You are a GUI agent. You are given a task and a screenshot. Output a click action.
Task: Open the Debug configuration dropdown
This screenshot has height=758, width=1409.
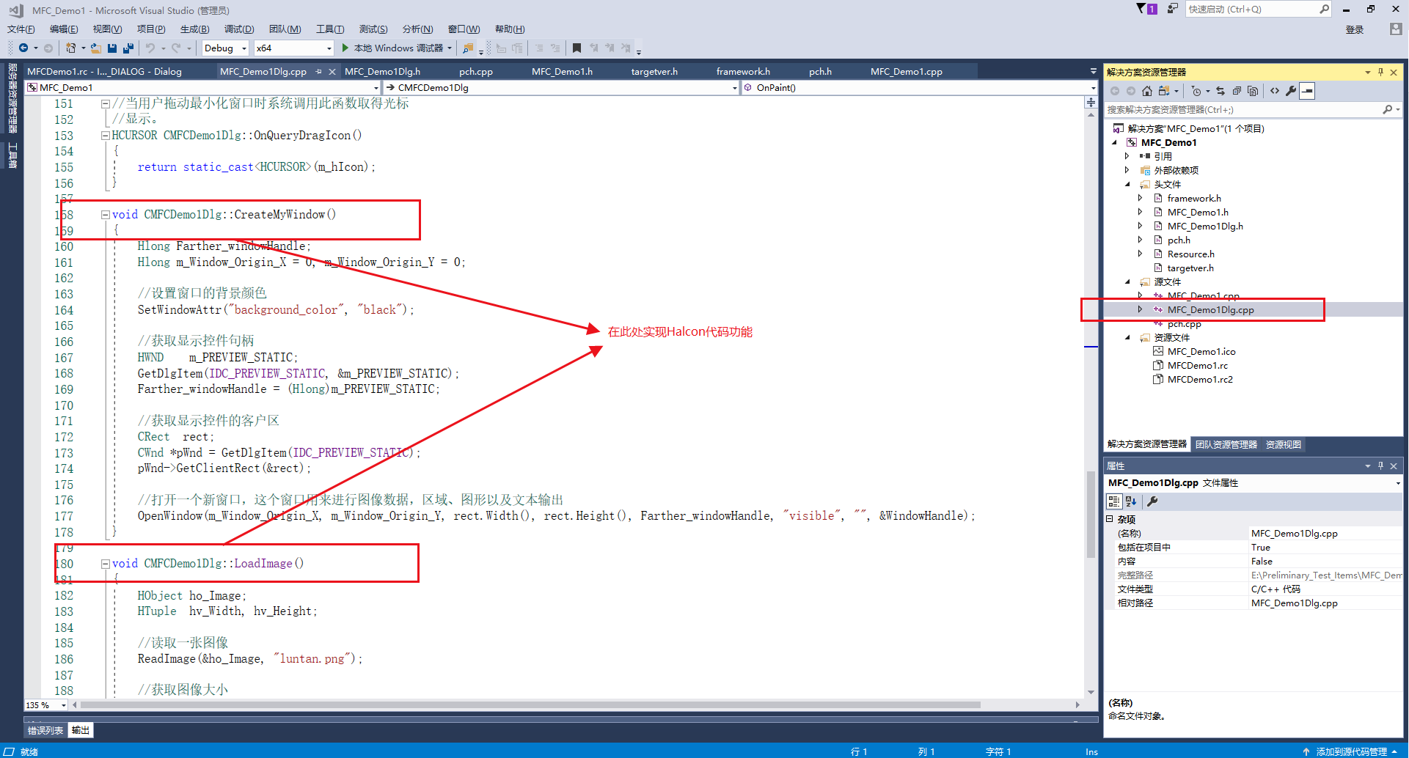coord(225,48)
